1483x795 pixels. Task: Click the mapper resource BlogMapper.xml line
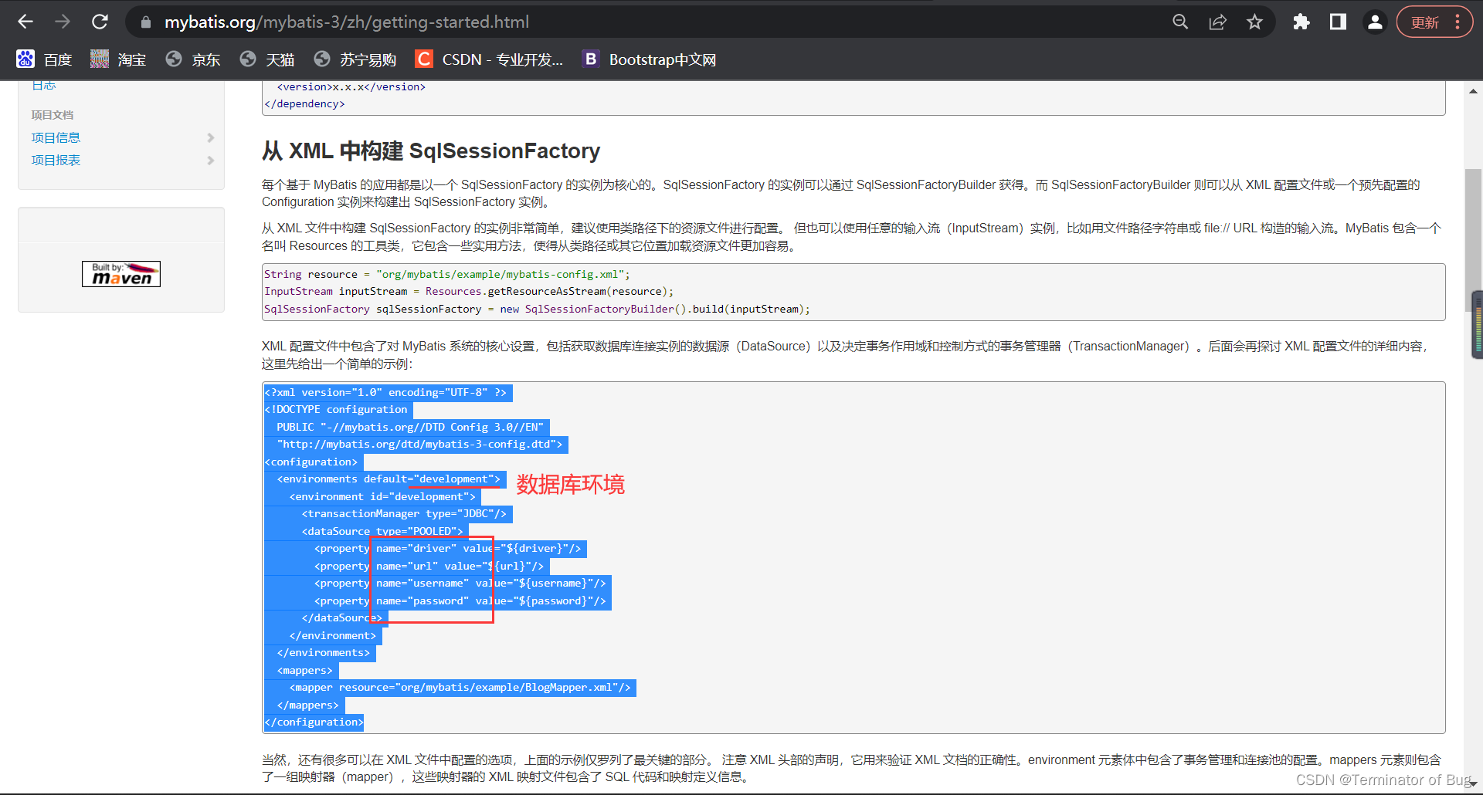(x=460, y=688)
